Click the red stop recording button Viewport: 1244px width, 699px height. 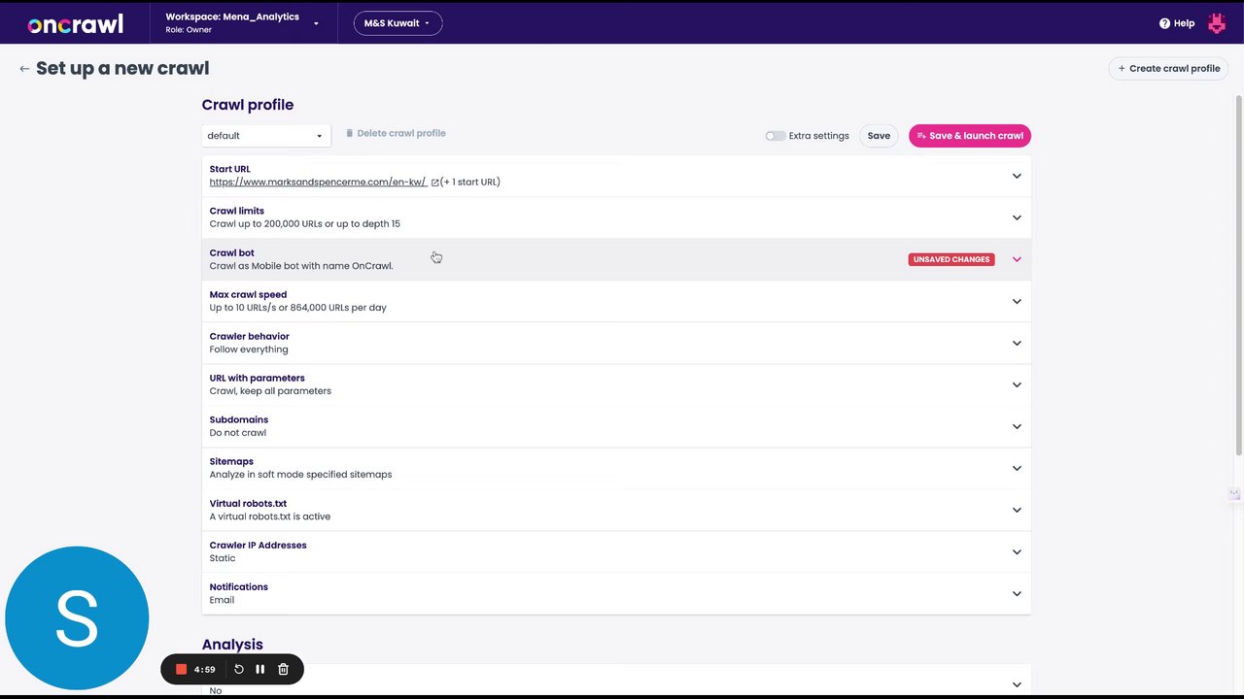181,669
